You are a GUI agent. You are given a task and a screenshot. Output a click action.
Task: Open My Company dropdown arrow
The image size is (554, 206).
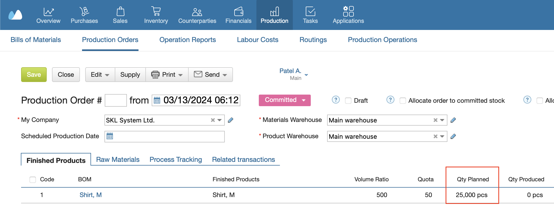[x=219, y=120]
